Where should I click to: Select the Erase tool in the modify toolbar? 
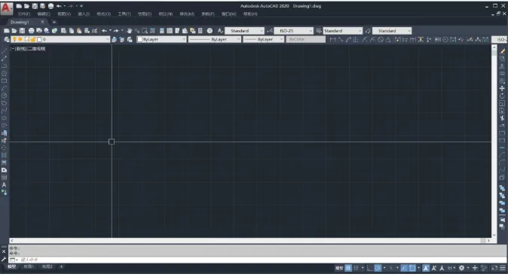tap(502, 51)
